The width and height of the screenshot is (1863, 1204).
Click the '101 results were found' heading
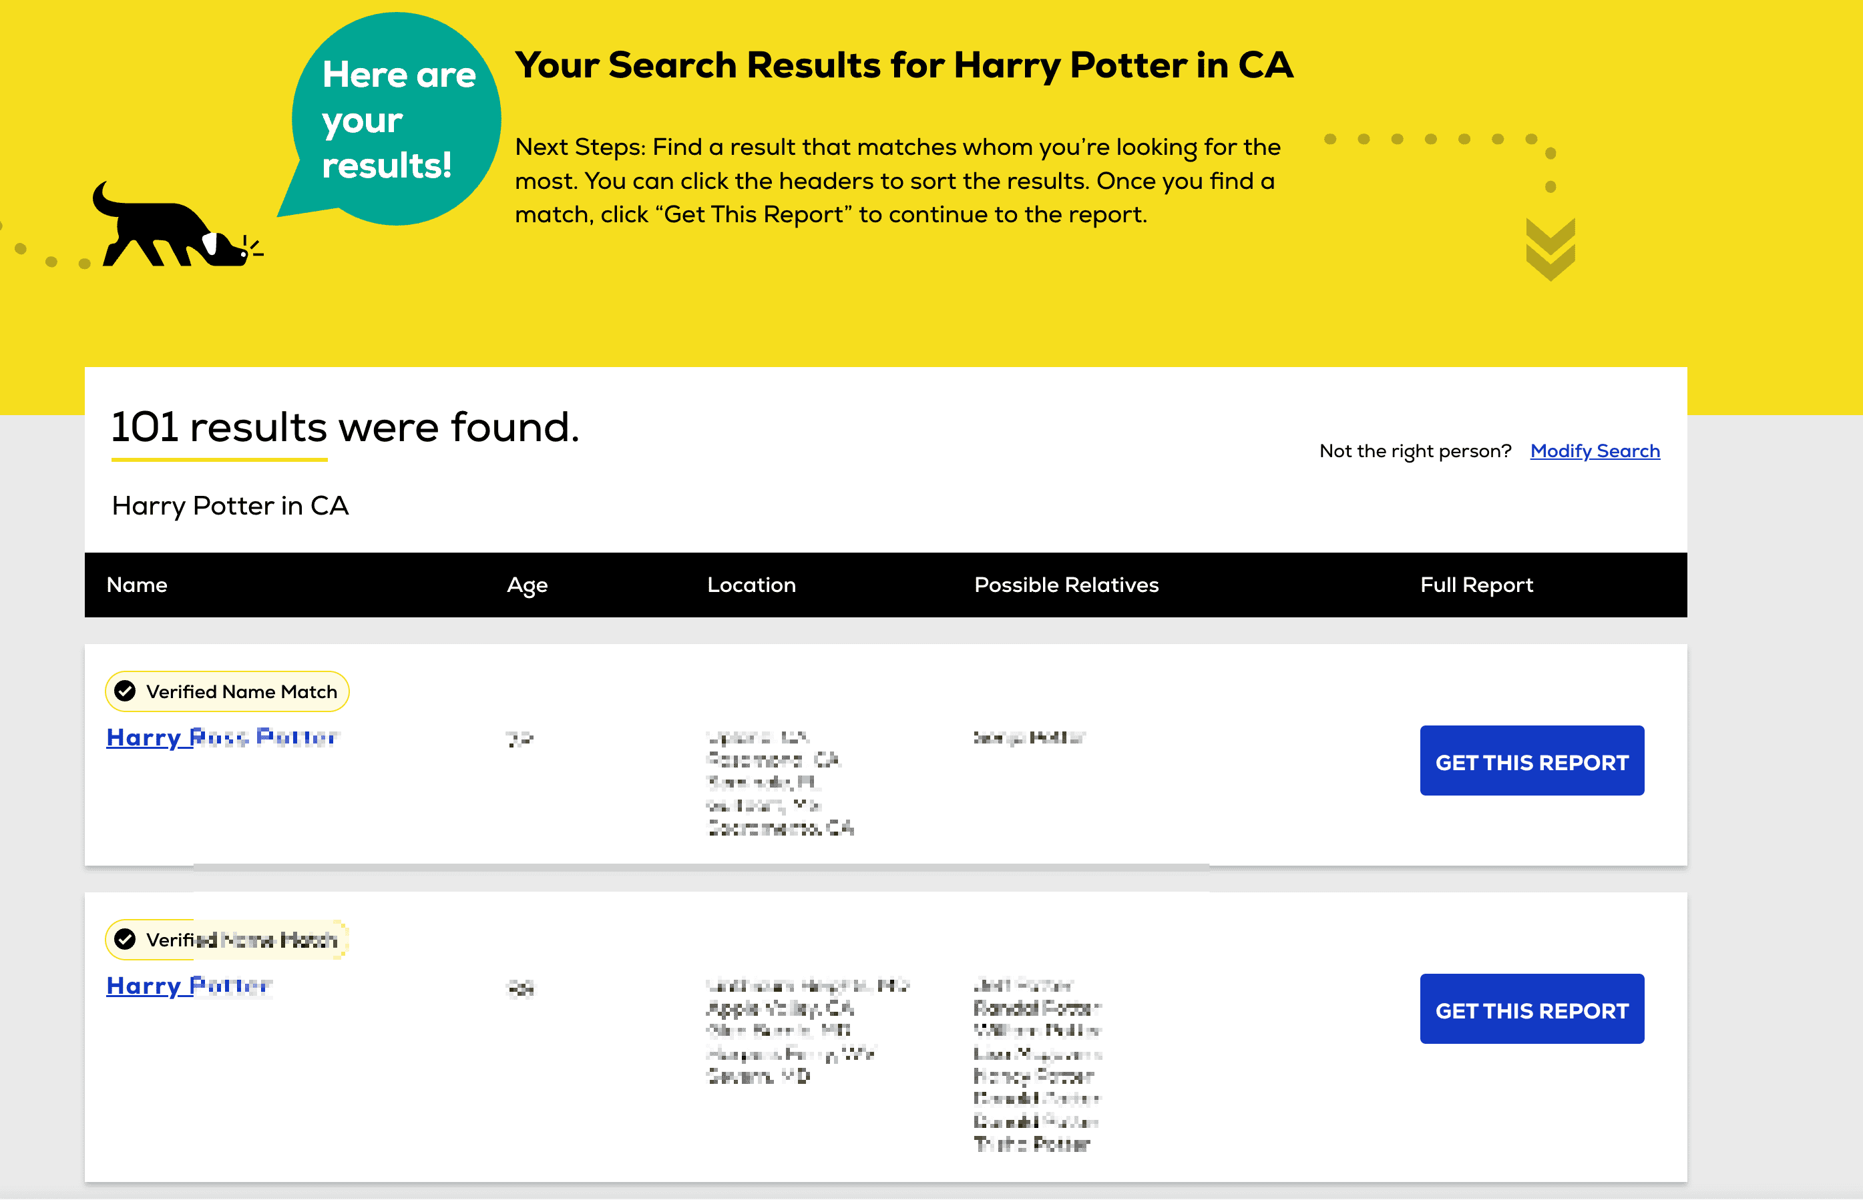click(x=345, y=428)
